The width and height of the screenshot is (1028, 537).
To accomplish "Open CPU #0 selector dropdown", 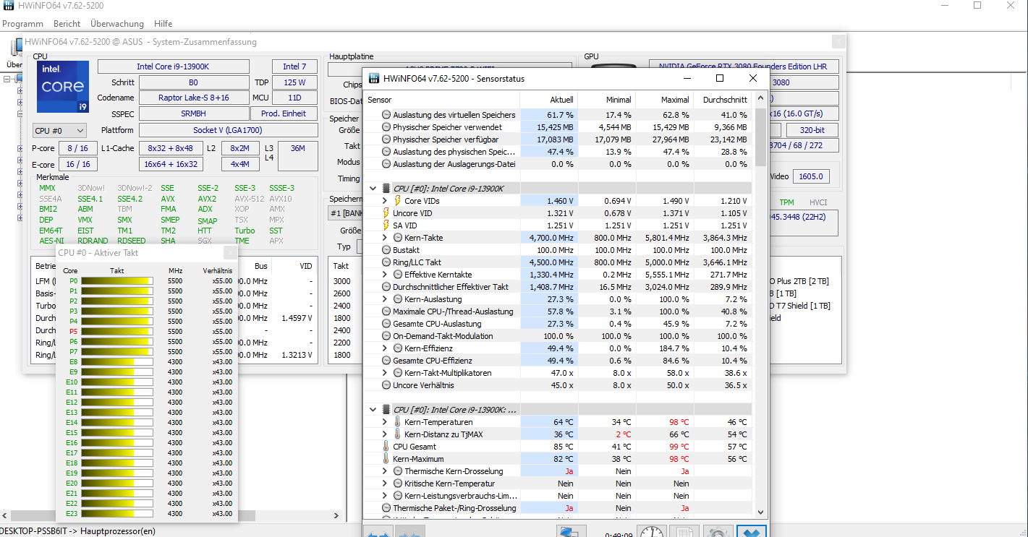I will click(59, 131).
